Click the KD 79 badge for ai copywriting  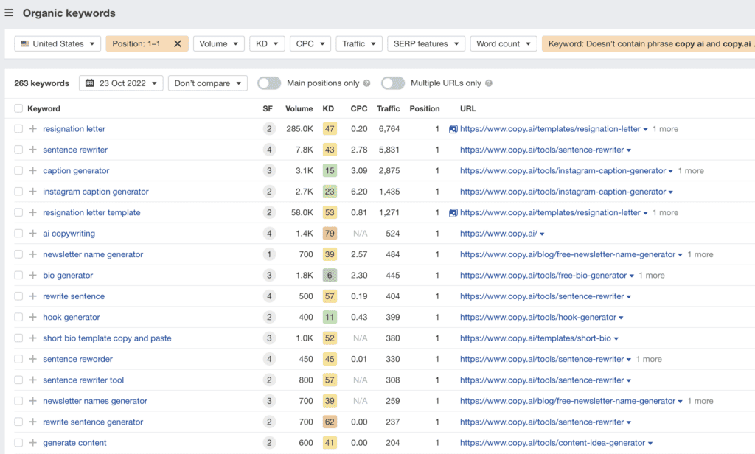329,234
